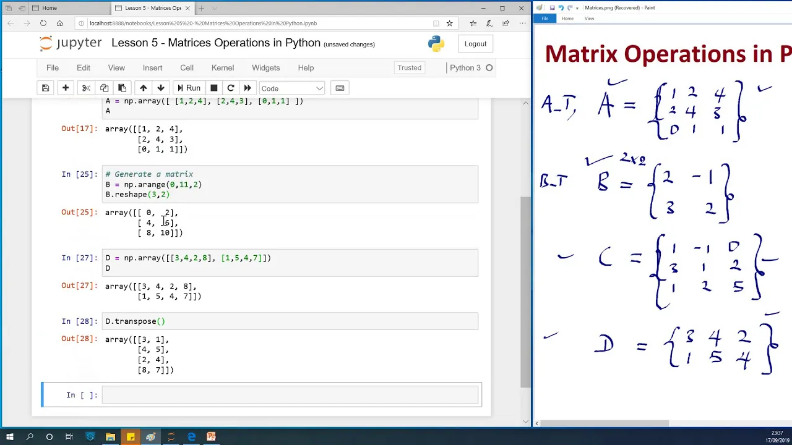Redo action in Paint quick access

point(570,8)
